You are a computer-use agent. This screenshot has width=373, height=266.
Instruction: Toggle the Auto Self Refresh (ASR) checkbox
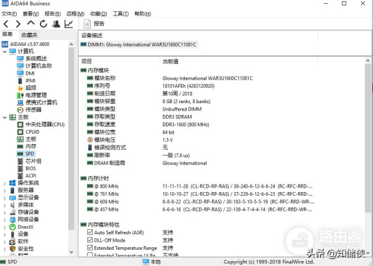[90, 232]
